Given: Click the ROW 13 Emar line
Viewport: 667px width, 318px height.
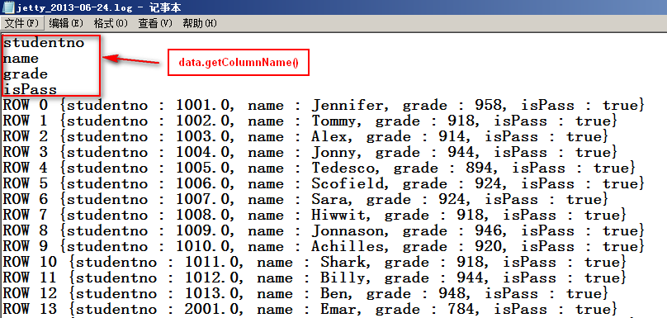Looking at the screenshot, I should (x=310, y=309).
